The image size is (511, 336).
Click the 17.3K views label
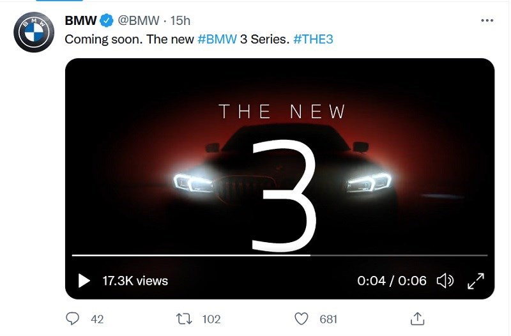135,280
